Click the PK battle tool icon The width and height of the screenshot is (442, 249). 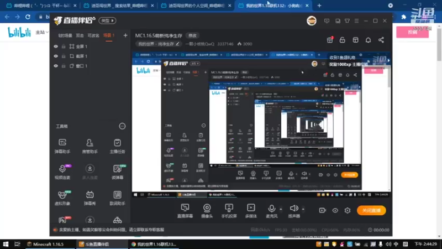63,220
